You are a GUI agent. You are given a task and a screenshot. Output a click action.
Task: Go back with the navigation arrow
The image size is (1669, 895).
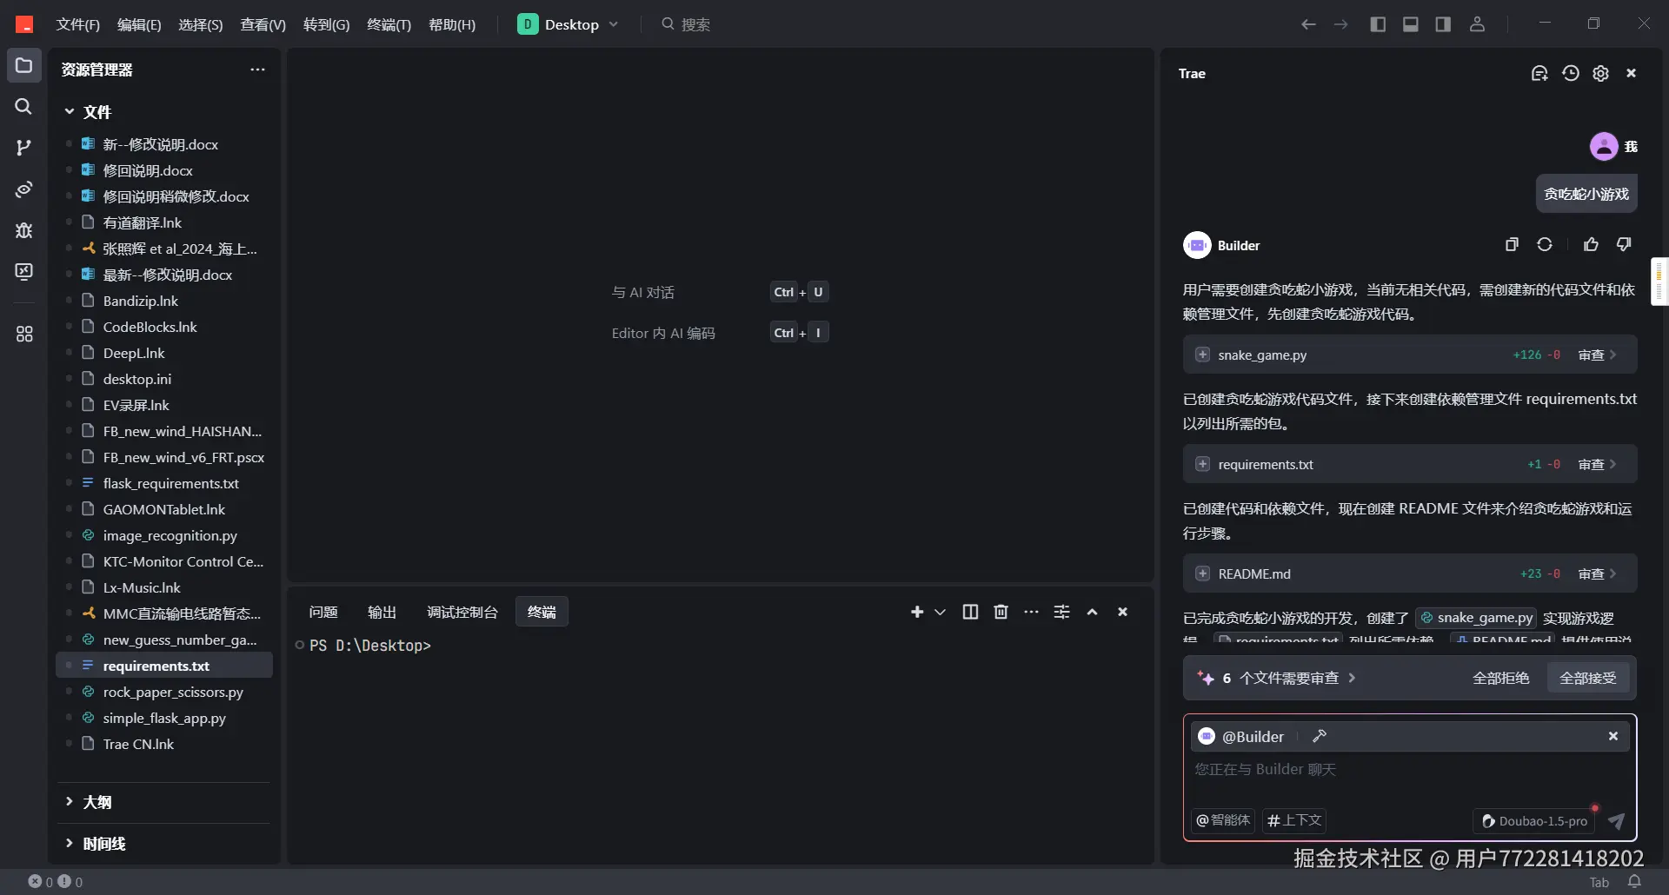(x=1308, y=24)
